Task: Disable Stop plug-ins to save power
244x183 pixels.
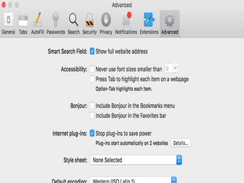Action: pos(92,133)
